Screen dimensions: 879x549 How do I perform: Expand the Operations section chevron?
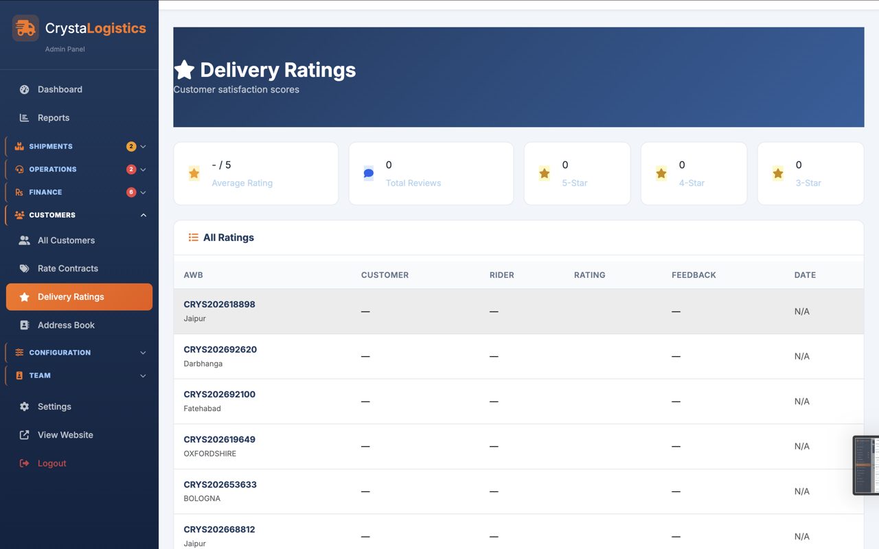pos(143,170)
